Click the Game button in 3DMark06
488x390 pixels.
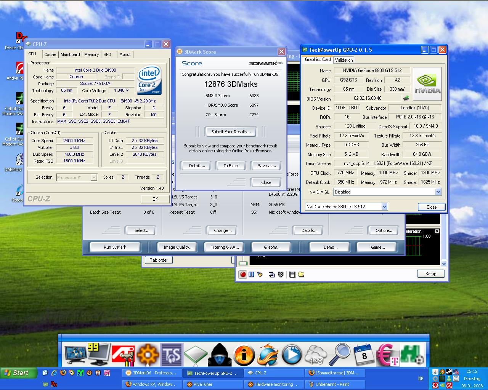pos(378,247)
